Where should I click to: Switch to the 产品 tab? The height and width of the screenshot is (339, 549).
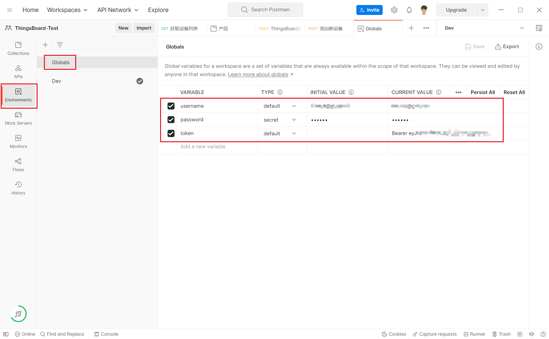220,28
